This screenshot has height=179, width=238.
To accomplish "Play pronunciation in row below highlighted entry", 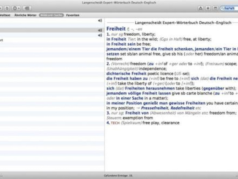I will point(100,35).
